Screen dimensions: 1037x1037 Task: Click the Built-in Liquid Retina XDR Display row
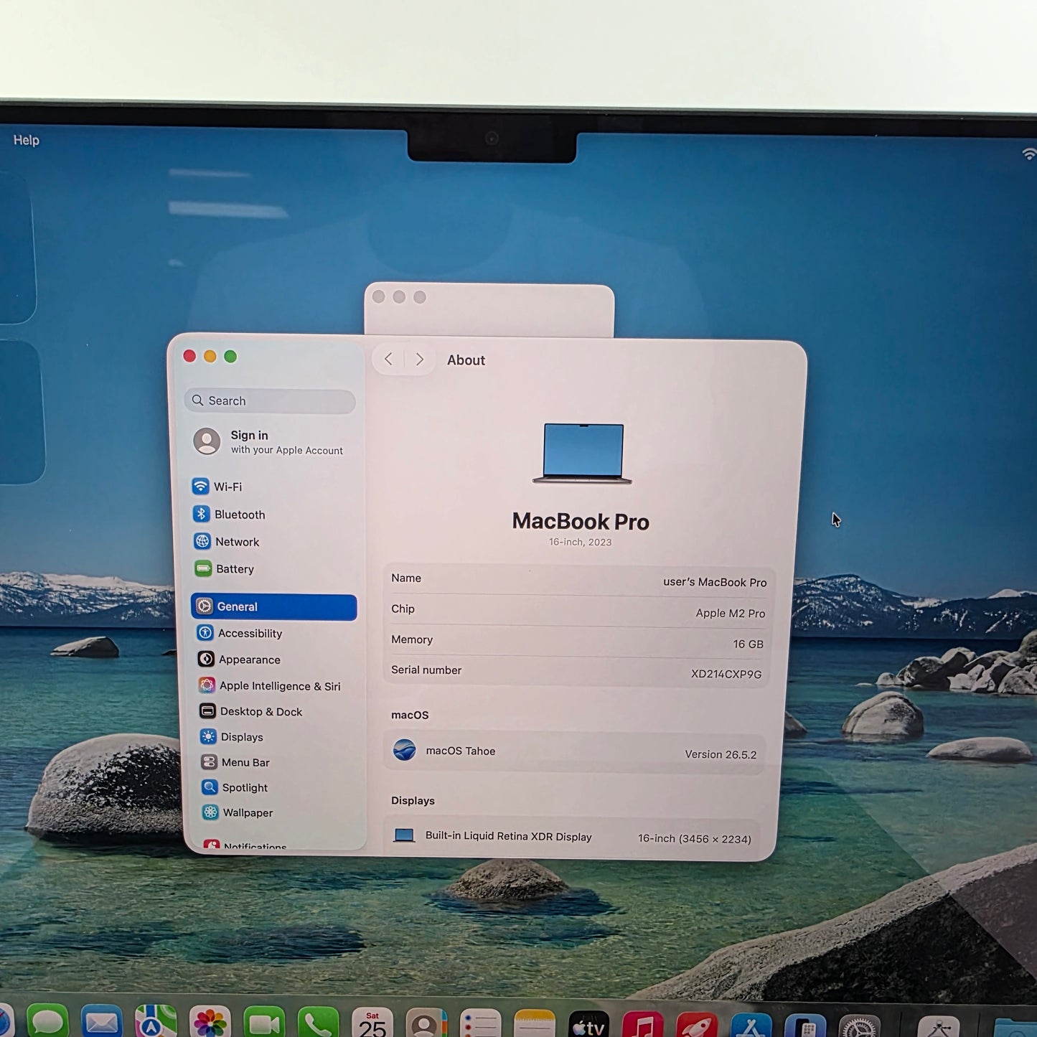coord(573,837)
